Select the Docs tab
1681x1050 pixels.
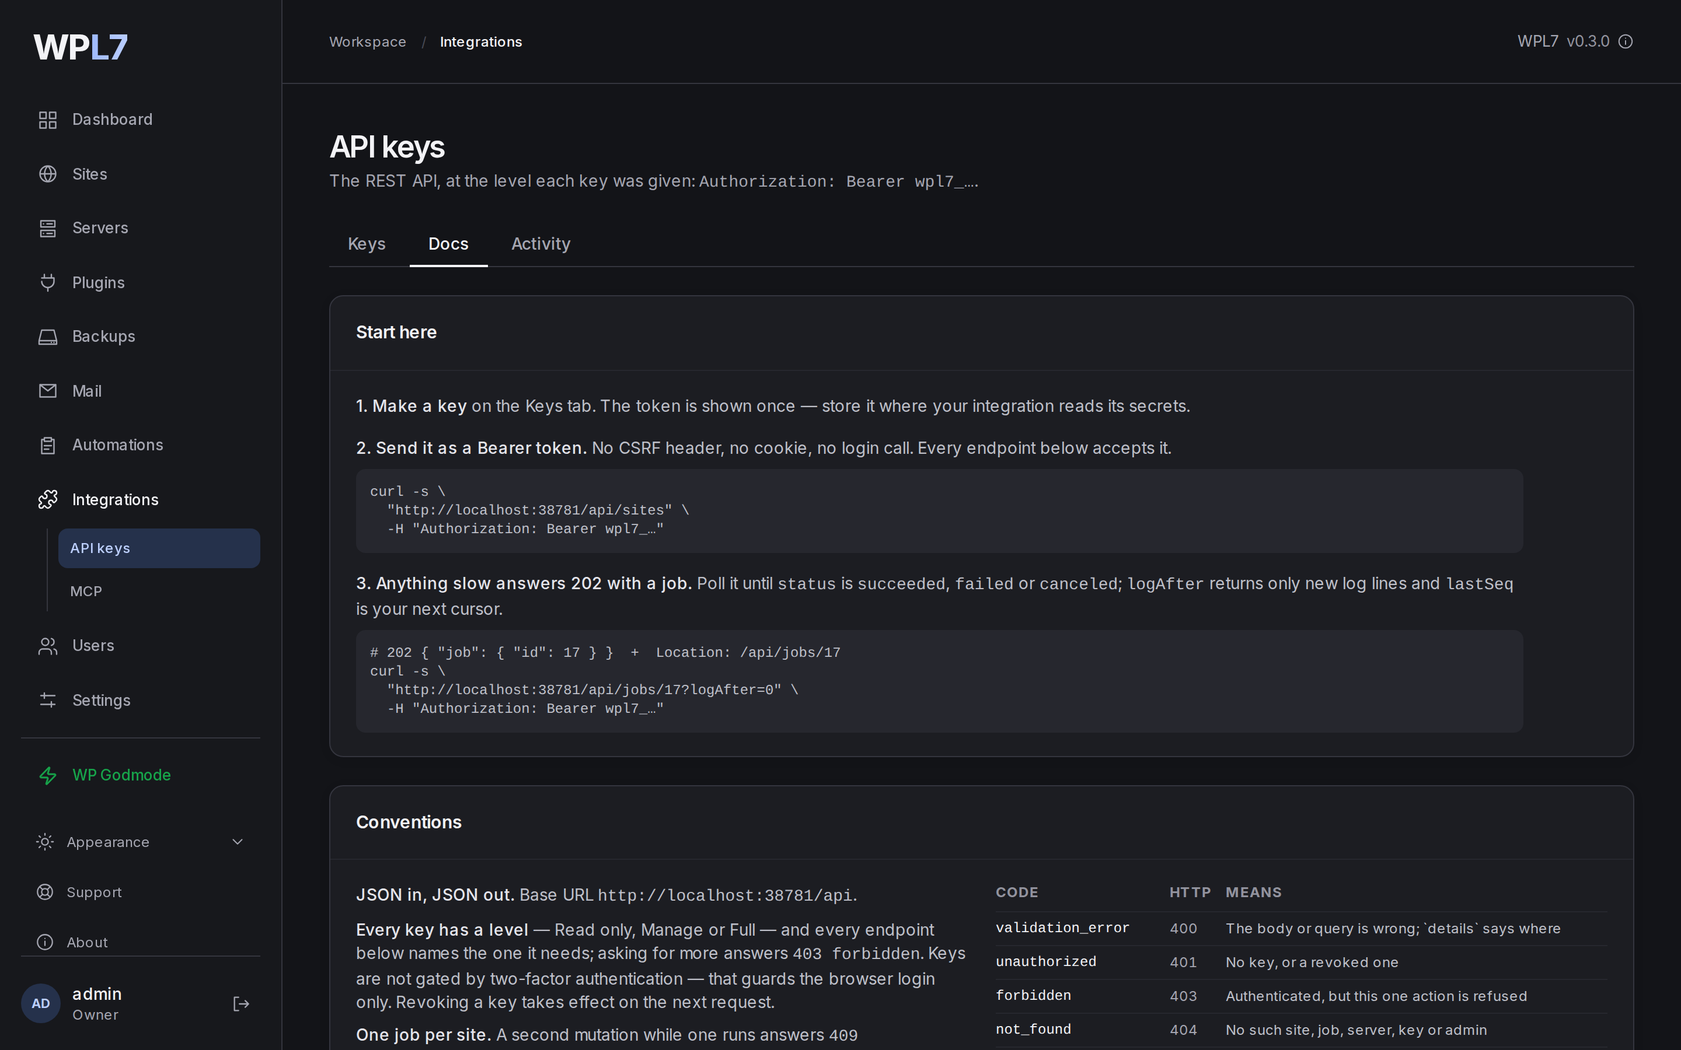448,244
